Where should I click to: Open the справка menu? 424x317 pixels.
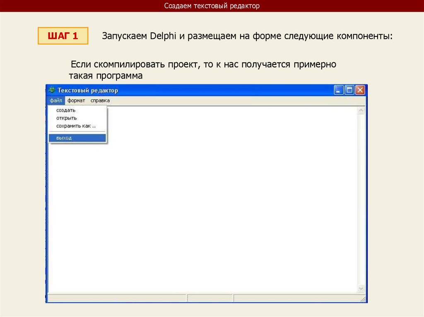pos(100,100)
